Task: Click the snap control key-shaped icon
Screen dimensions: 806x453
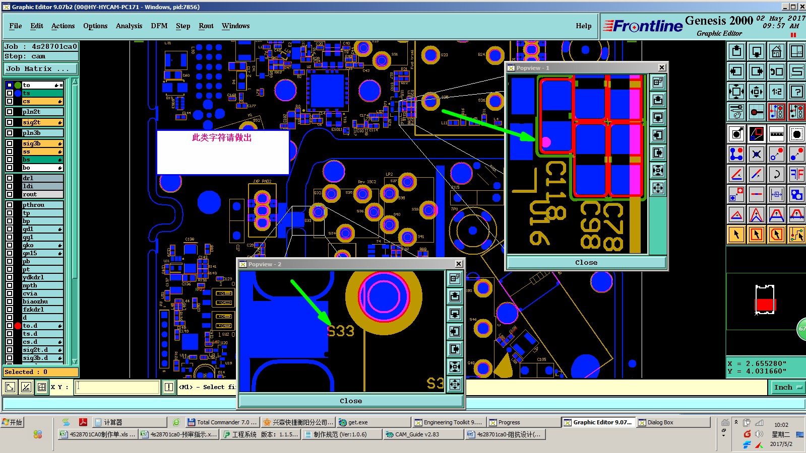Action: tap(757, 112)
